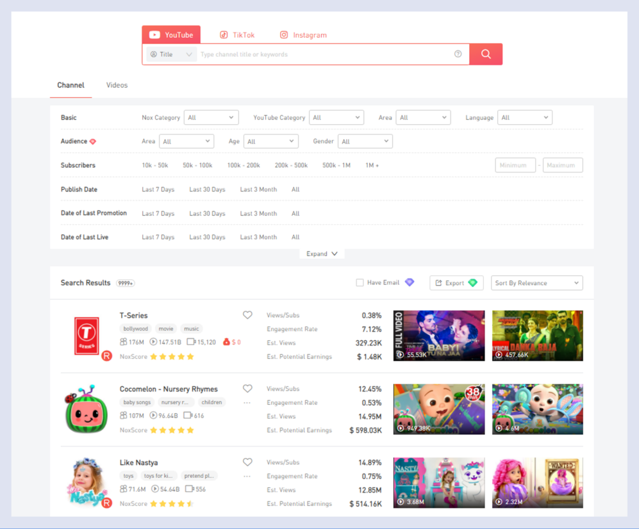This screenshot has width=639, height=529.
Task: Open more options dots for Like Nastya
Action: 247,476
